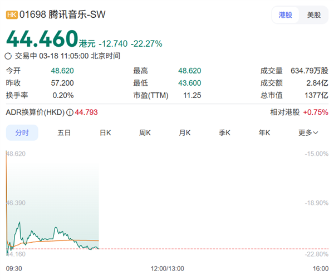Expand the 更多 chart options dropdown

pos(308,132)
